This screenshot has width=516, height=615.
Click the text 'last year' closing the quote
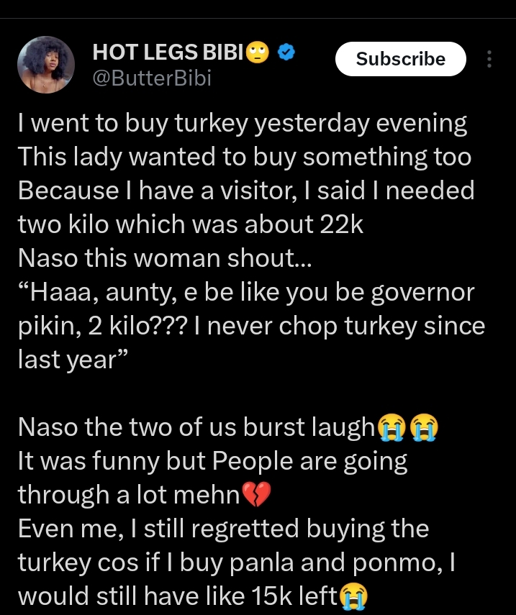tap(73, 360)
